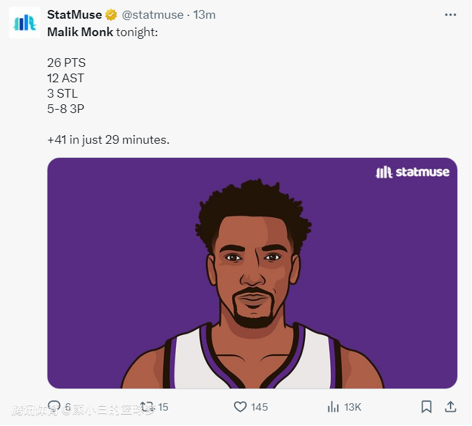Click the 15 reposts count
The height and width of the screenshot is (426, 472).
(x=163, y=407)
